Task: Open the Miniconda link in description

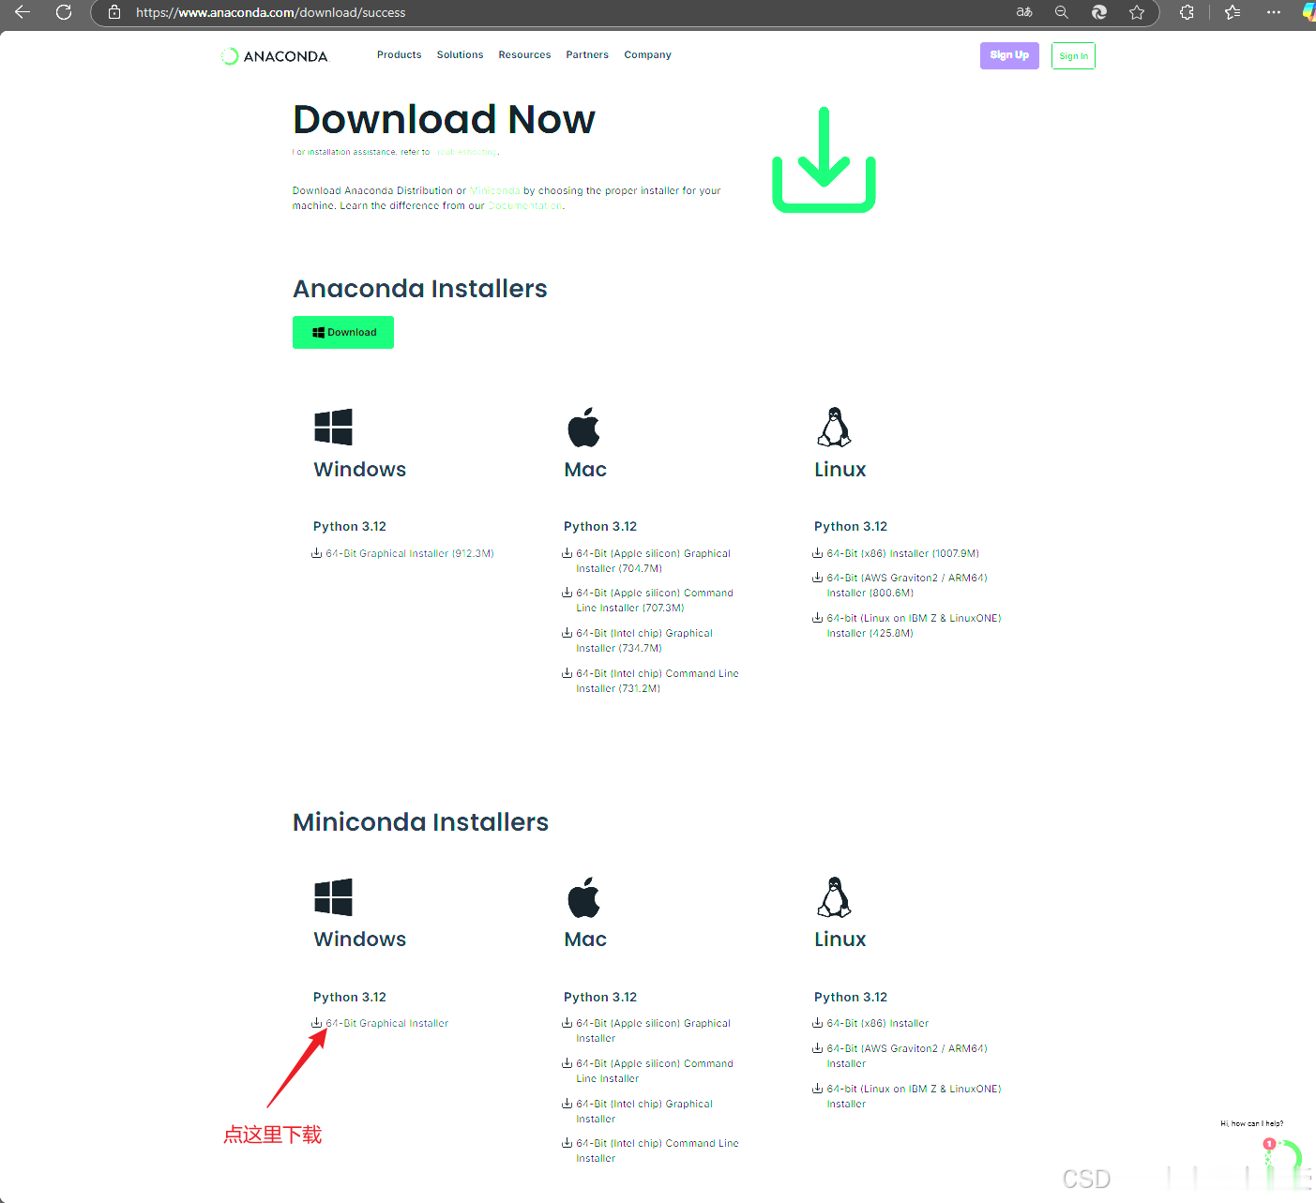Action: 494,190
